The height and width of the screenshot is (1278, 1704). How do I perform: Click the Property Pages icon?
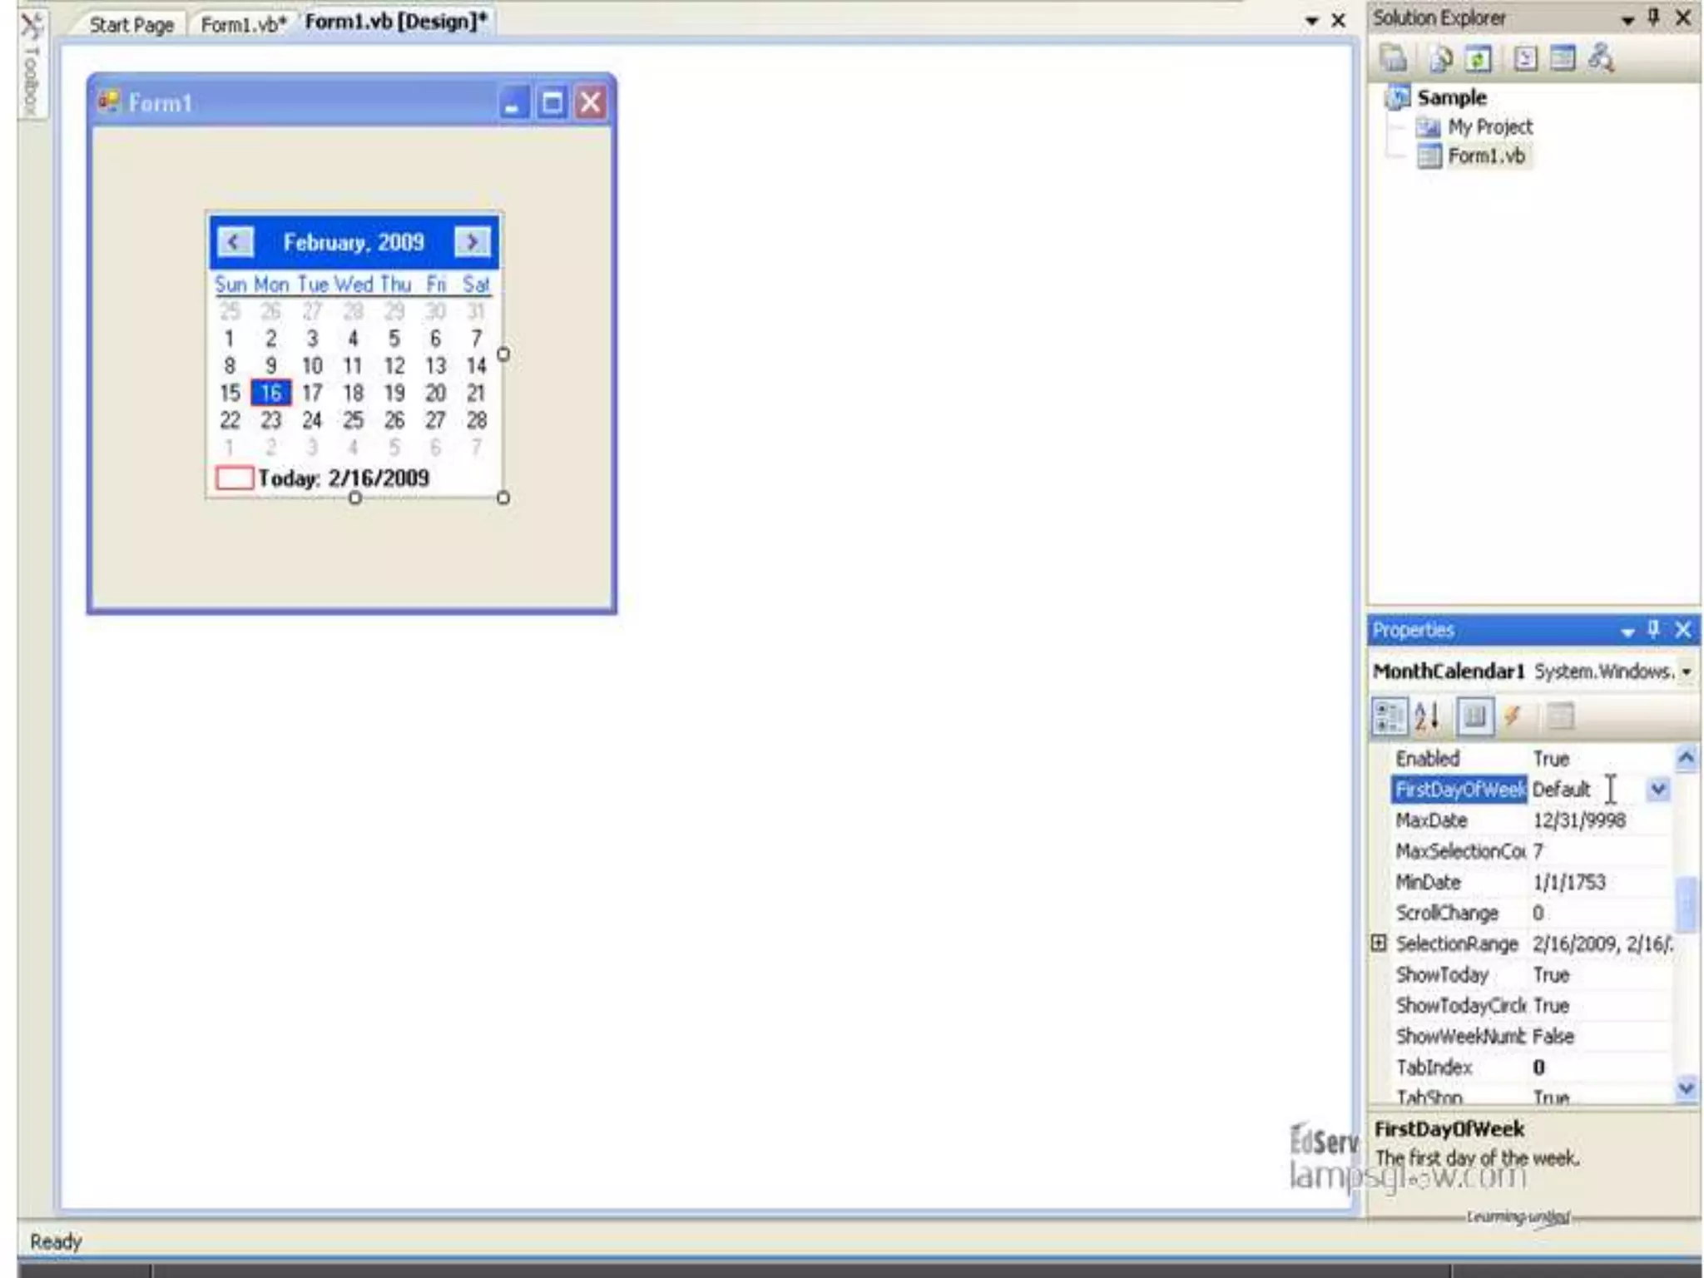pos(1561,716)
